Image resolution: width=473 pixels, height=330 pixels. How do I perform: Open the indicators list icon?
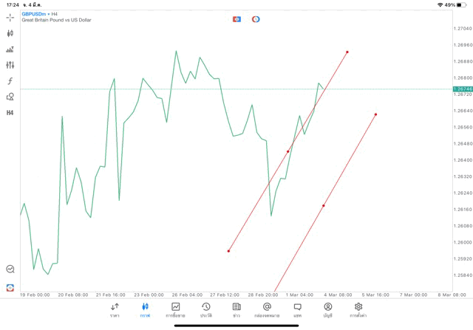[10, 49]
